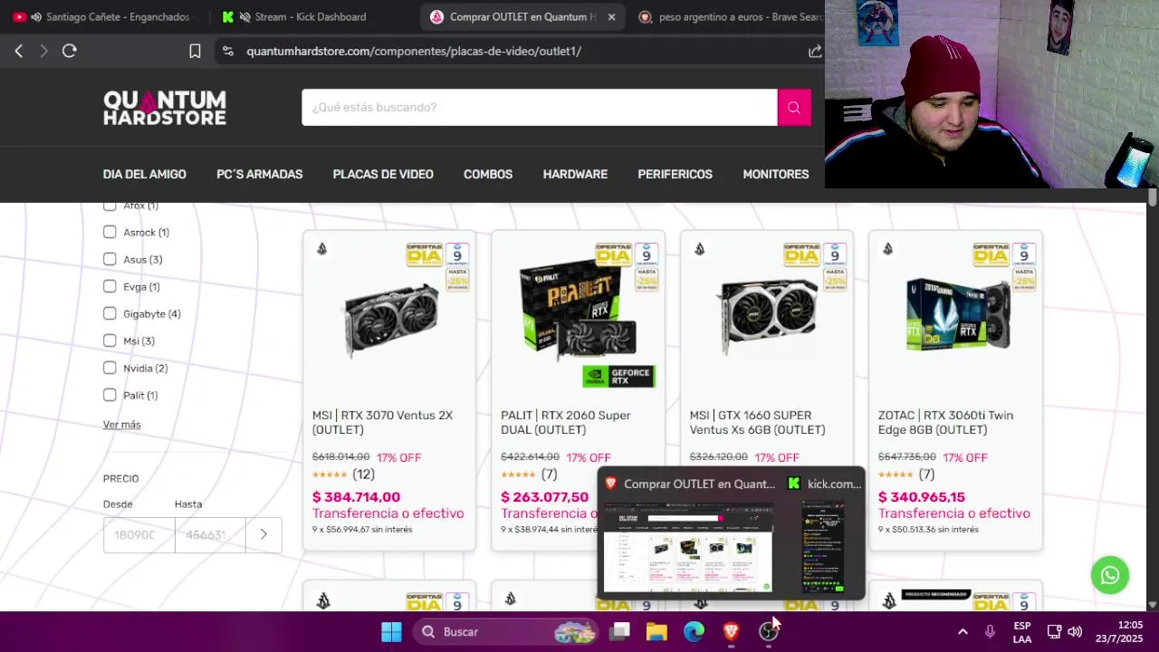Click the pink search magnifier button
The height and width of the screenshot is (652, 1159).
(794, 107)
